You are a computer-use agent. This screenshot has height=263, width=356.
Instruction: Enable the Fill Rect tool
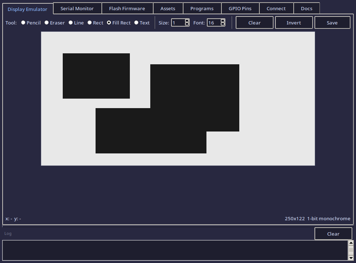coord(109,23)
